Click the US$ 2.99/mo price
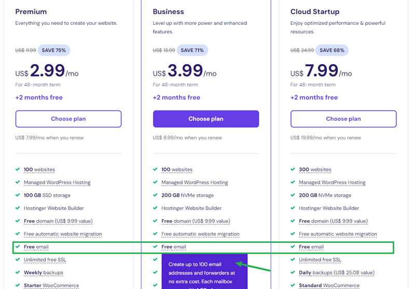This screenshot has width=415, height=289. 47,71
